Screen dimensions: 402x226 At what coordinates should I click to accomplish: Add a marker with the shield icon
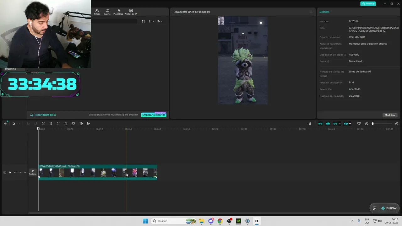point(73,124)
